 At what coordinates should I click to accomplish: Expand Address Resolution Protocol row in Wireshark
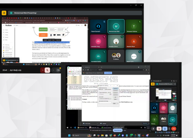(68, 89)
